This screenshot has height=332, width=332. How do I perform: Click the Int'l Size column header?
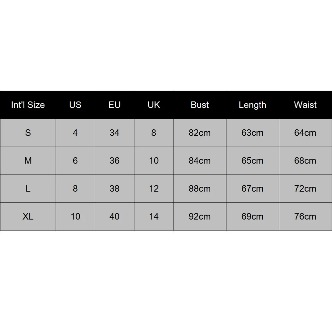(x=28, y=105)
